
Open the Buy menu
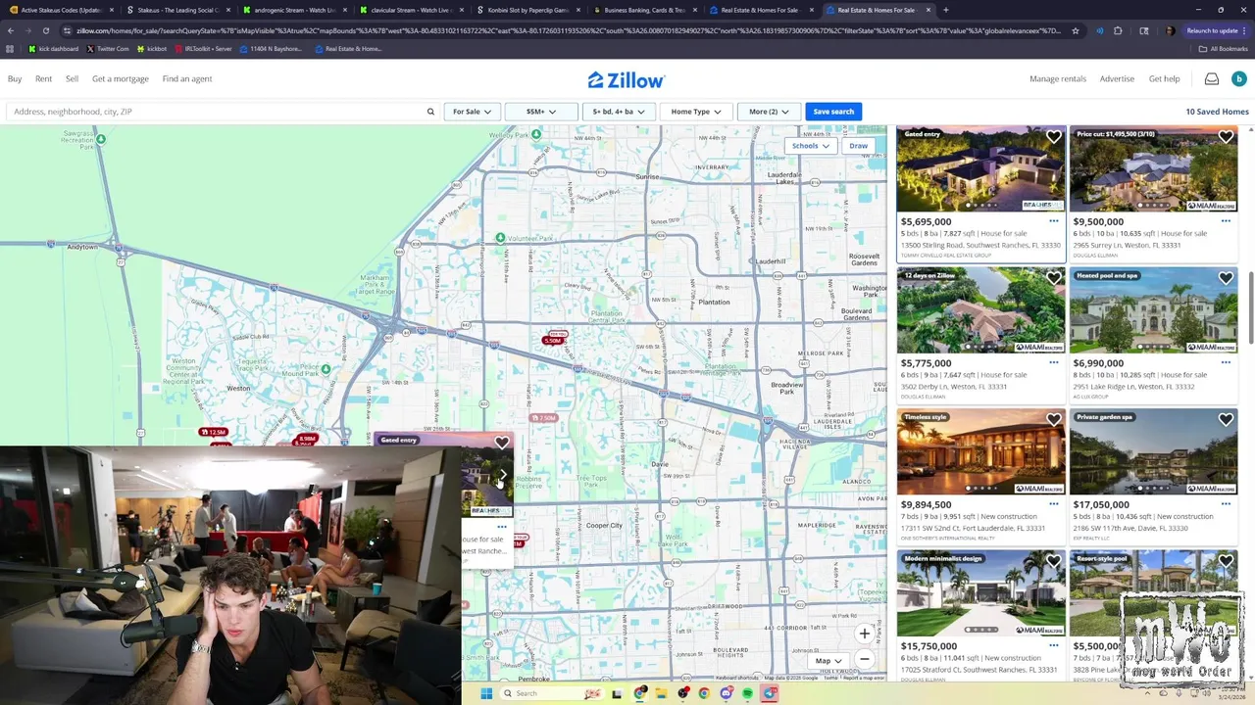pos(15,79)
